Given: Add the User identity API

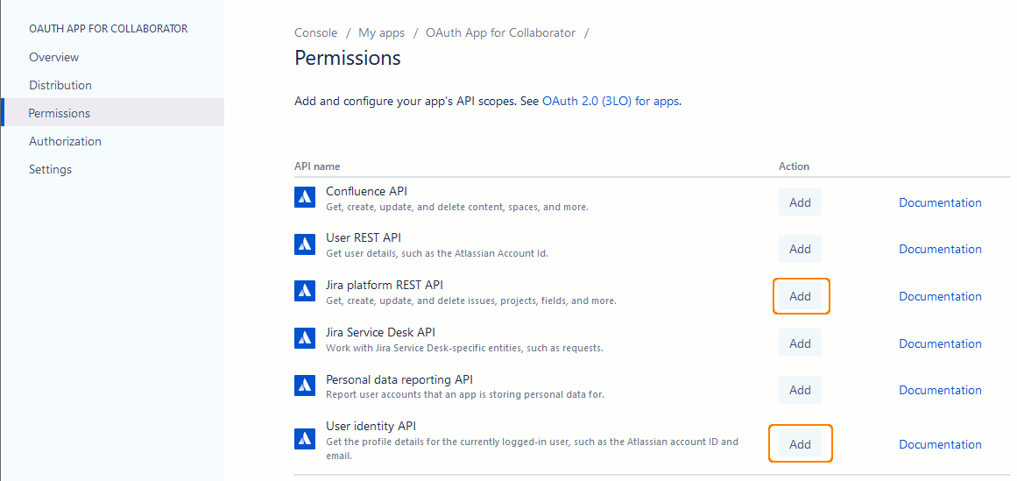Looking at the screenshot, I should tap(800, 444).
